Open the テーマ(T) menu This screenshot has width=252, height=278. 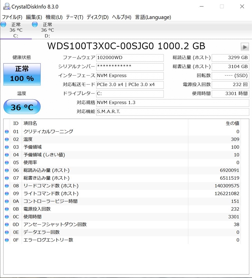click(x=74, y=17)
